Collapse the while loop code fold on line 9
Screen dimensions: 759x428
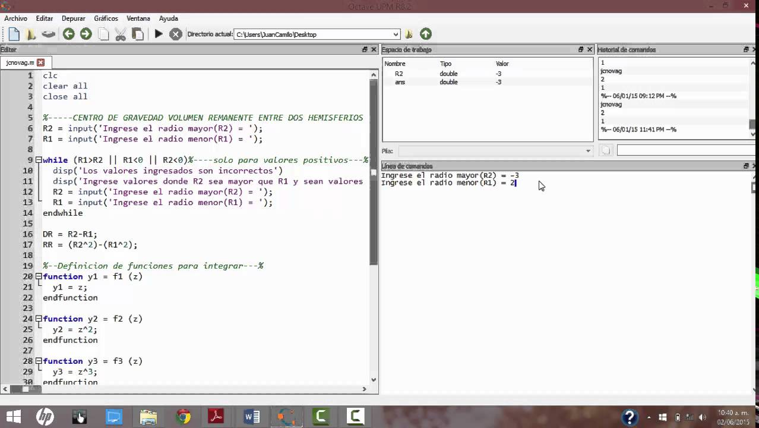click(x=39, y=160)
